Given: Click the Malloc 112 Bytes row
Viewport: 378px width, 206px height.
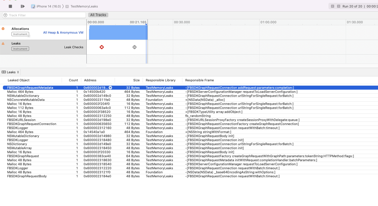Looking at the screenshot, I should click(190, 108).
